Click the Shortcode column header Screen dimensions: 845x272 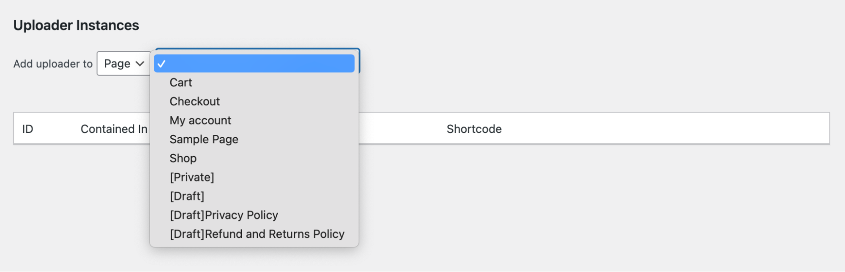(474, 129)
